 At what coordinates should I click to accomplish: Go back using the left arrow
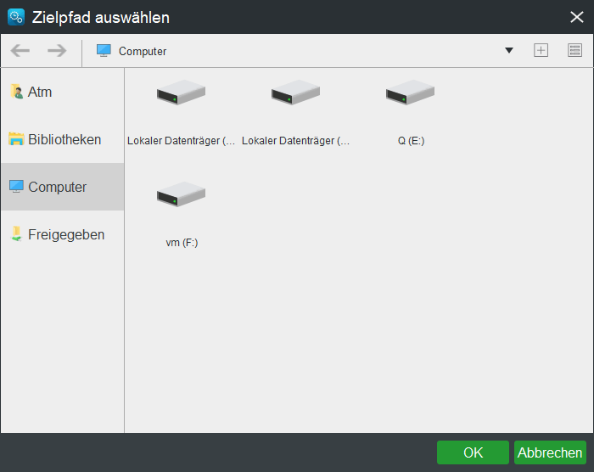pos(20,51)
